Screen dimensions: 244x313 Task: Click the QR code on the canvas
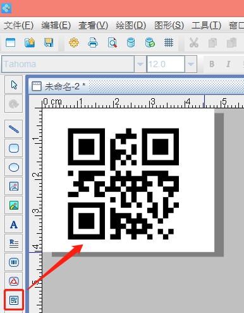pyautogui.click(x=123, y=184)
